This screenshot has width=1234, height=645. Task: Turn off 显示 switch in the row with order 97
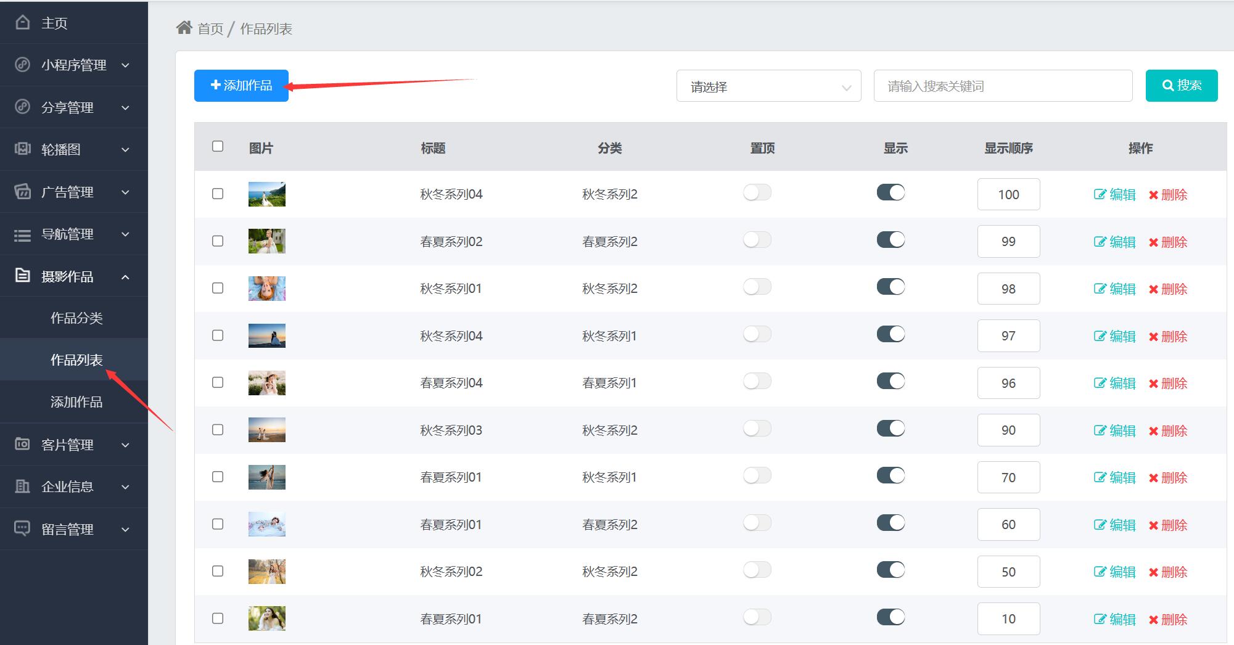(x=891, y=334)
